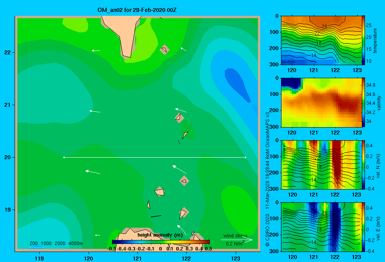Click latitude label '19' on main map
This screenshot has height=262, width=385.
[7, 210]
